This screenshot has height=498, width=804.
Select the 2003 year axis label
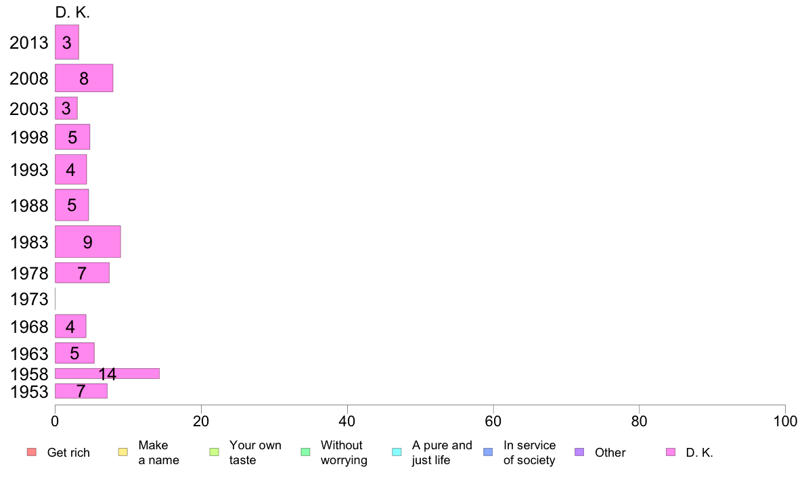pyautogui.click(x=29, y=109)
